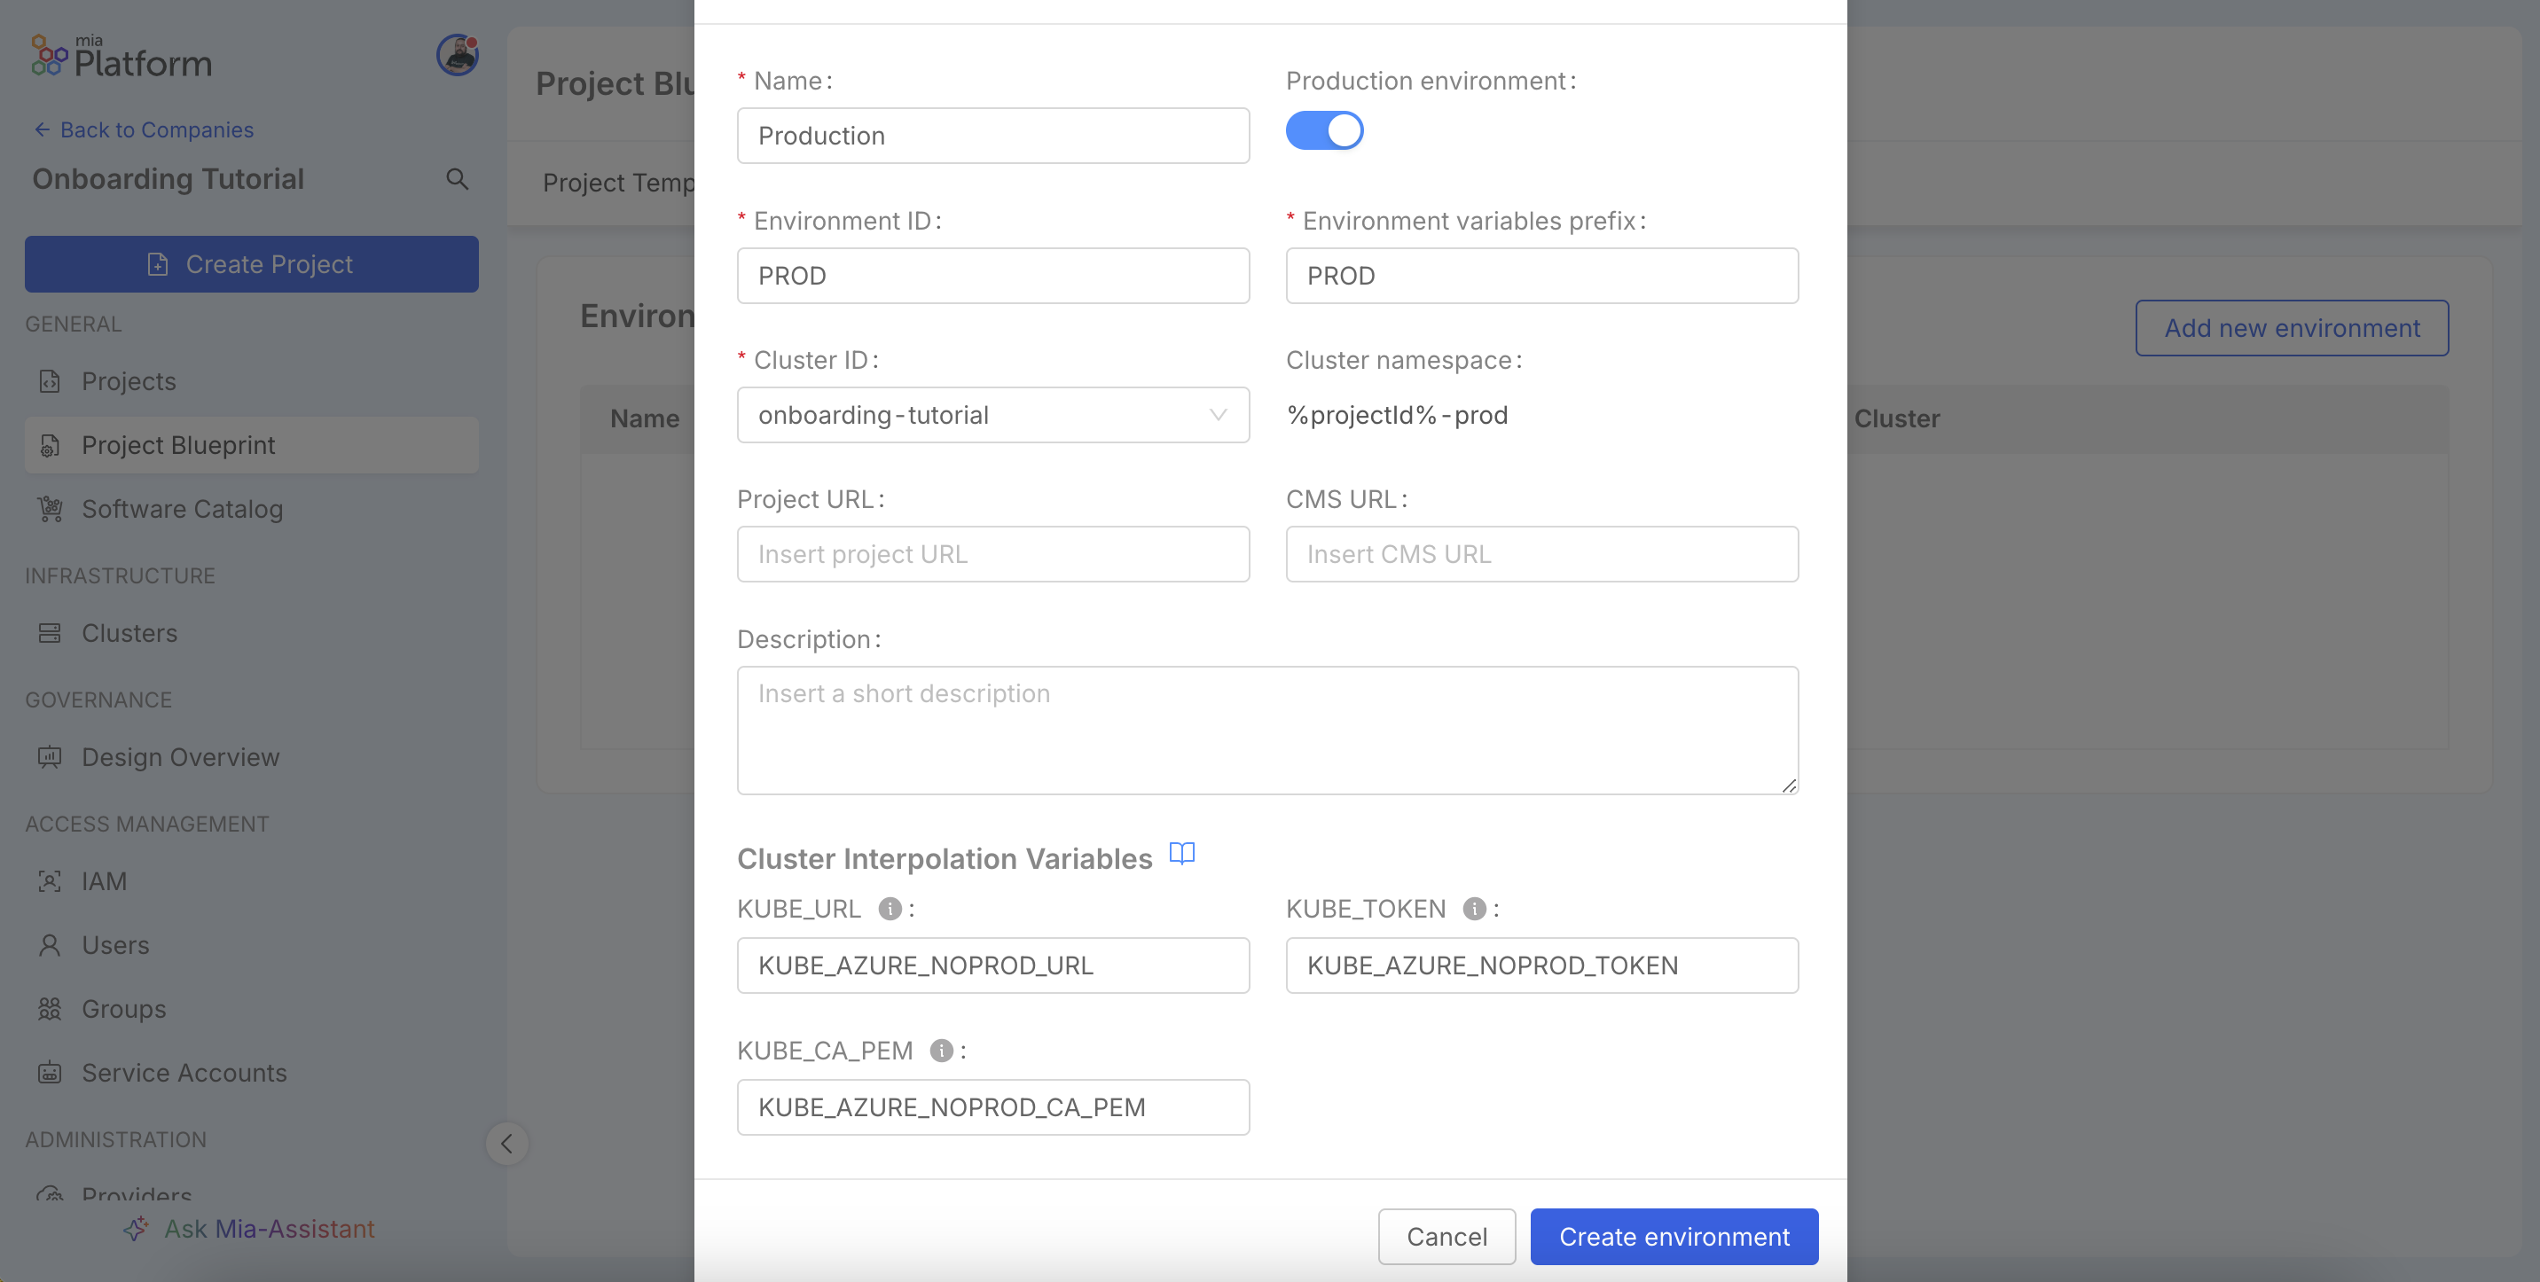Click the CMS URL input field
Screen dimensions: 2540x1282
(1541, 554)
